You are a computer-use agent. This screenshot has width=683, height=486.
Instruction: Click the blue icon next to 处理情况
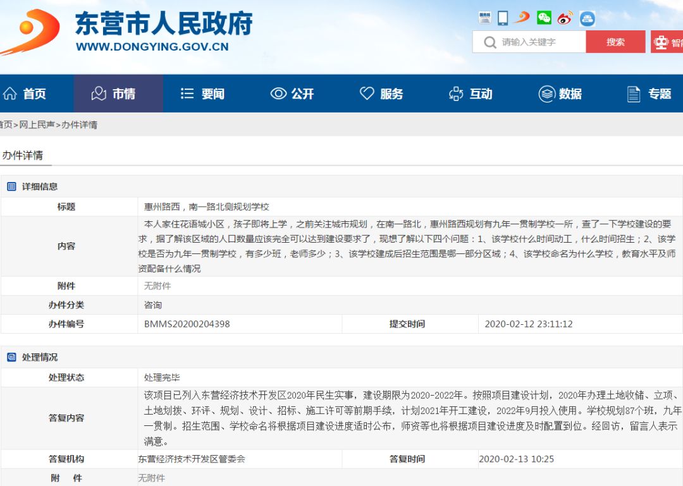coord(12,358)
